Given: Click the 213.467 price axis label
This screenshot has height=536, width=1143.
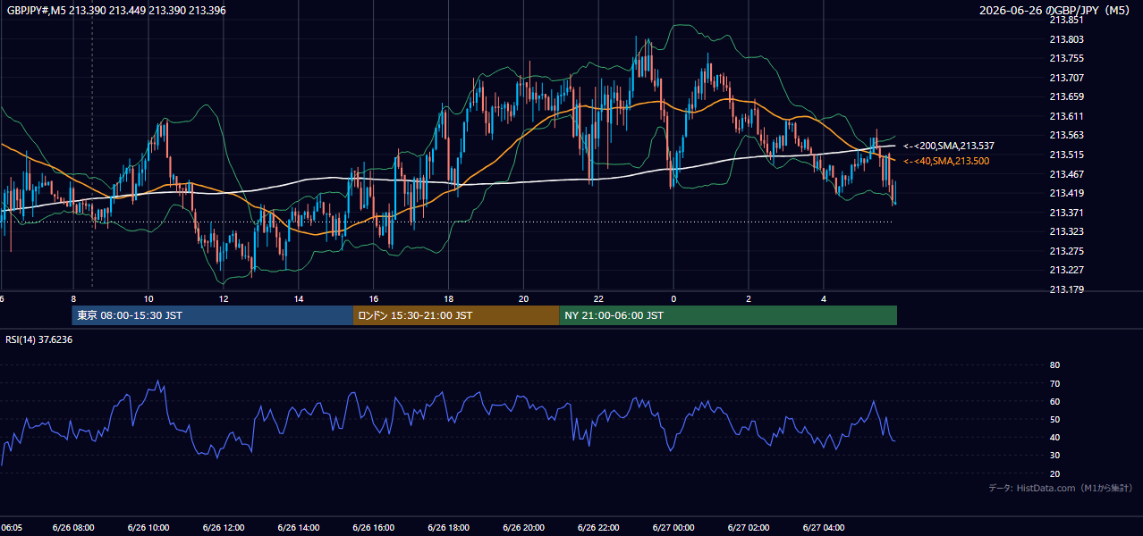Looking at the screenshot, I should pos(1066,174).
